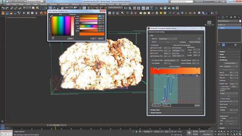The height and width of the screenshot is (136, 242).
Task: Toggle the Modulate checkbox
Action: pyautogui.click(x=179, y=42)
